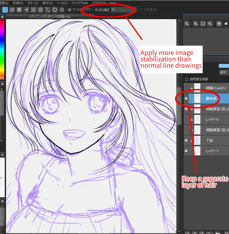Screen dimensions: 229x234
Task: Hide the 下絵 layer visibility
Action: tap(186, 140)
